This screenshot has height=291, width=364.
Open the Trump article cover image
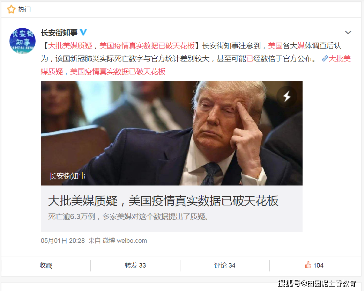tap(172, 133)
